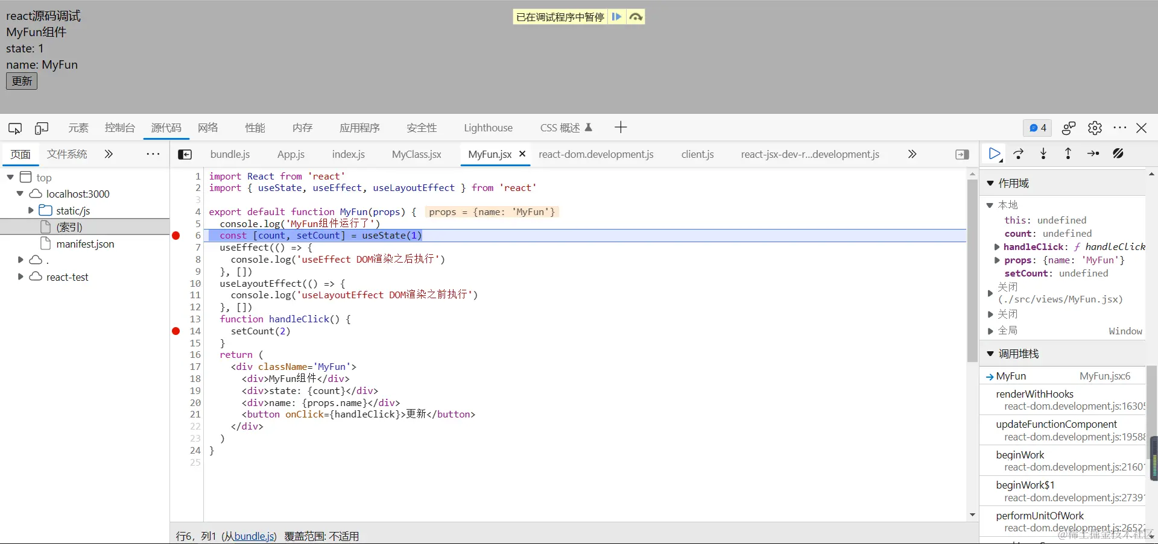
Task: Expand the static/js folder
Action: point(31,210)
